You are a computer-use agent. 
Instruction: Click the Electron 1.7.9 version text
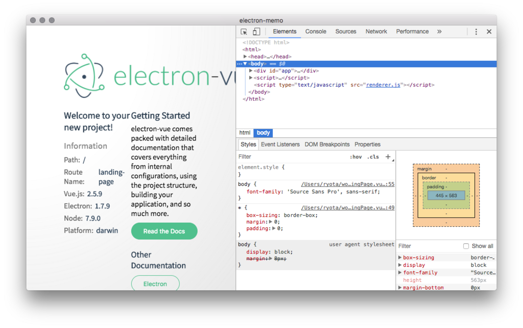tap(87, 206)
